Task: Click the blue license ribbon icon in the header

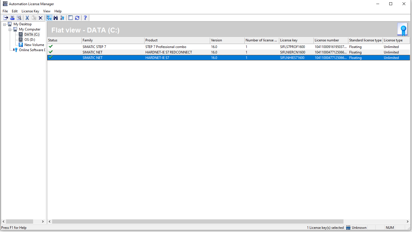Action: (x=402, y=30)
